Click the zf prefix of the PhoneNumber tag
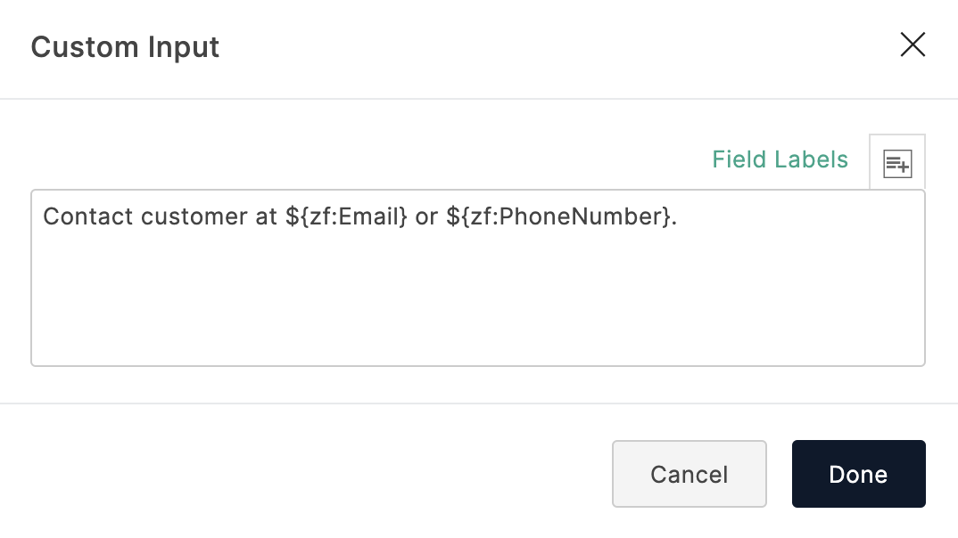The image size is (958, 538). [481, 216]
